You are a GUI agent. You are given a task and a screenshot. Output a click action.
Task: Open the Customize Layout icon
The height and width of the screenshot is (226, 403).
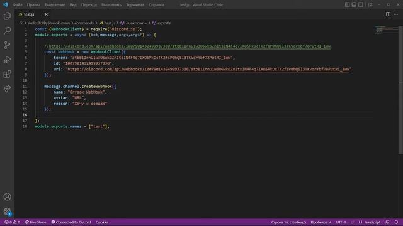click(370, 4)
